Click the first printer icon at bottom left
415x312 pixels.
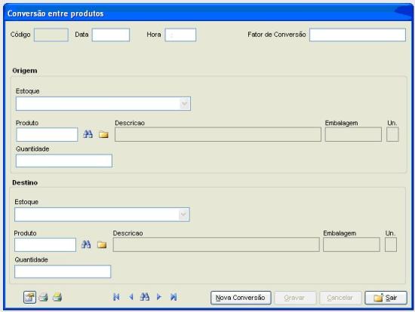click(44, 298)
